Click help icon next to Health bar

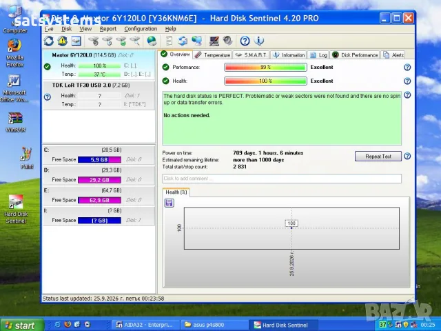[407, 81]
